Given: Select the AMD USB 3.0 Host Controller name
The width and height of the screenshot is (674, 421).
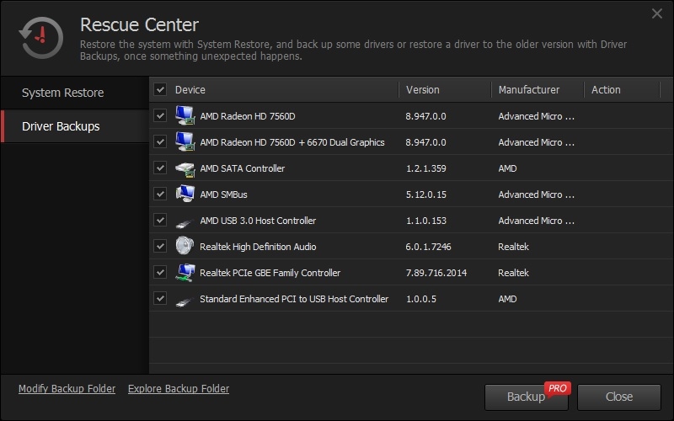Looking at the screenshot, I should coord(258,221).
